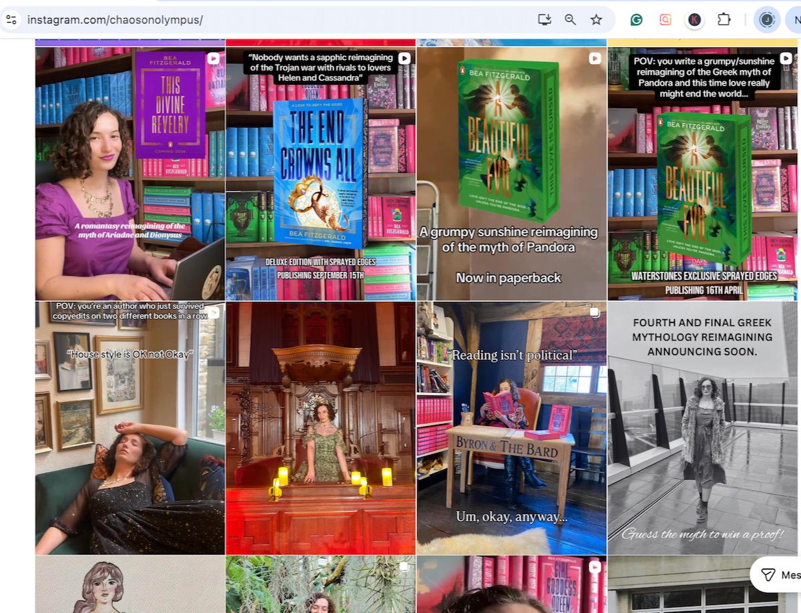
Task: Click reel icon on The End Crowns All post
Action: click(404, 59)
